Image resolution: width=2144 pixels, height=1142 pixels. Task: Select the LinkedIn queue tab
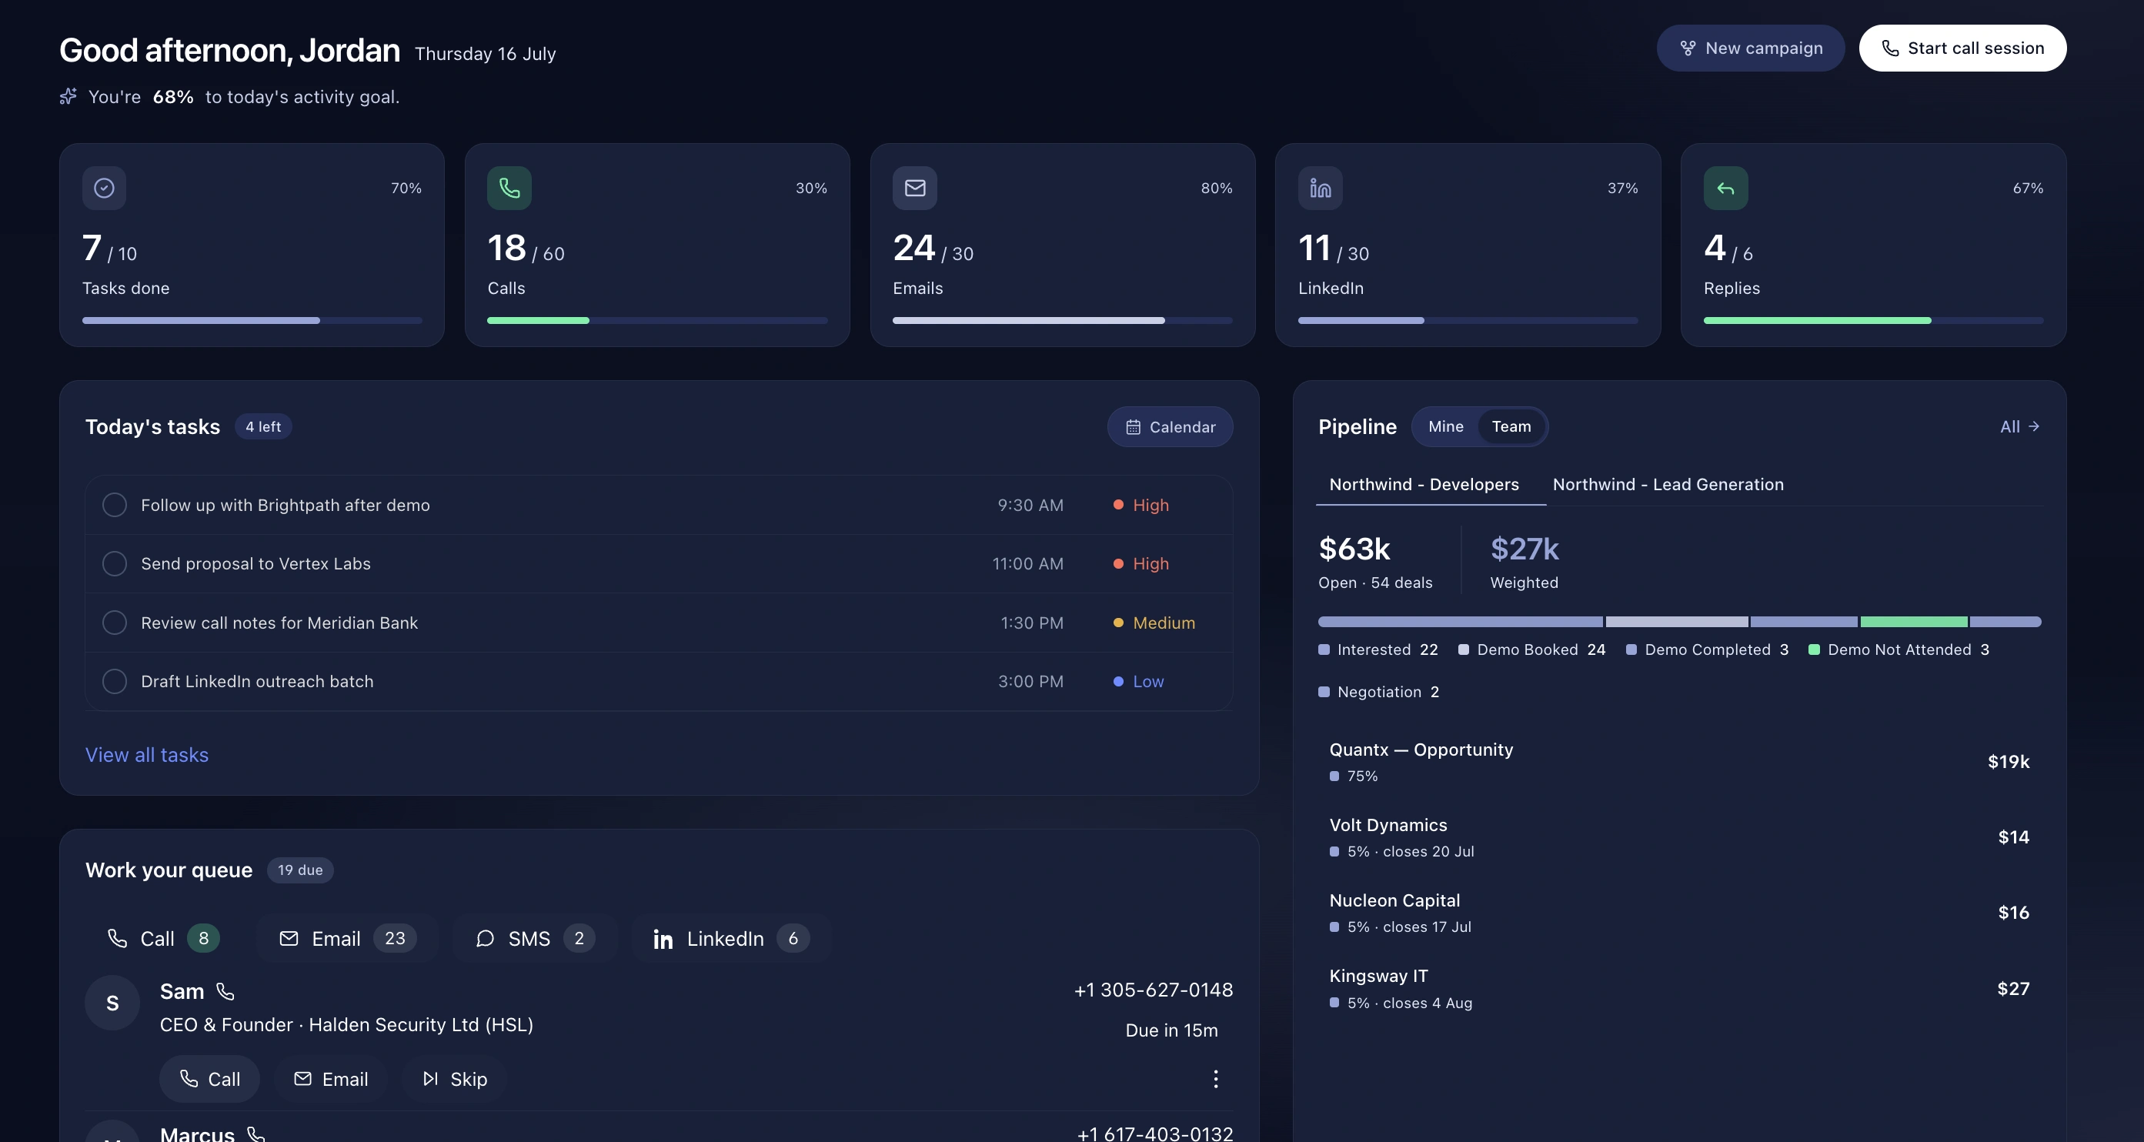pos(732,939)
